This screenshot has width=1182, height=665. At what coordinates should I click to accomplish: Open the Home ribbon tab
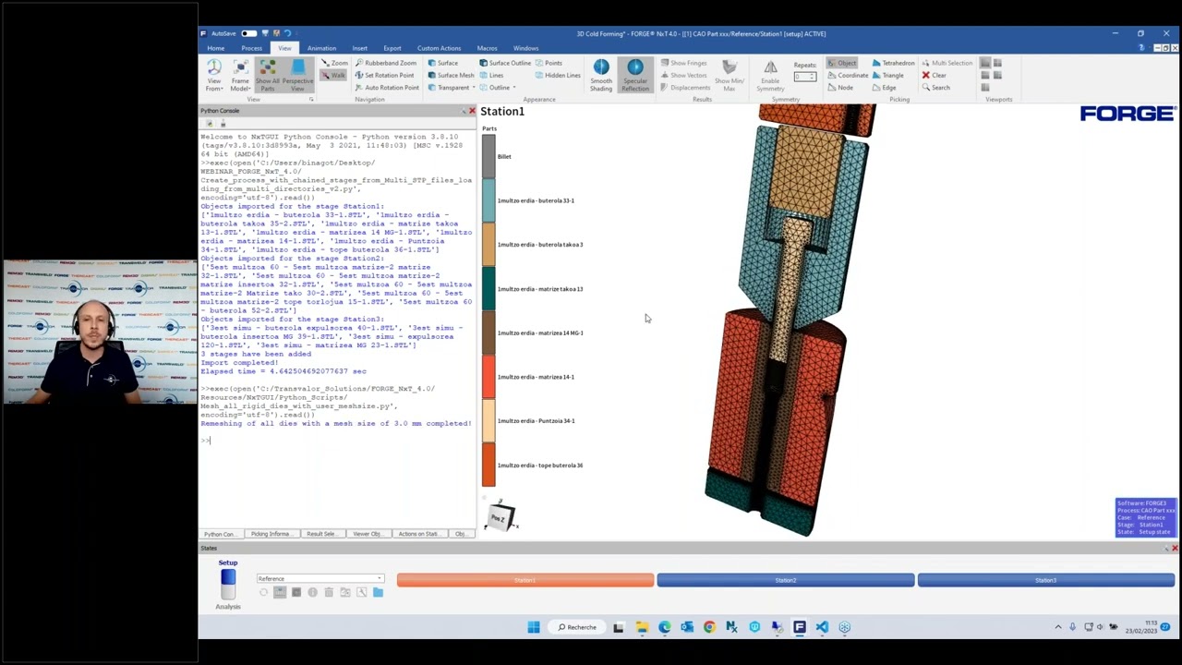215,48
